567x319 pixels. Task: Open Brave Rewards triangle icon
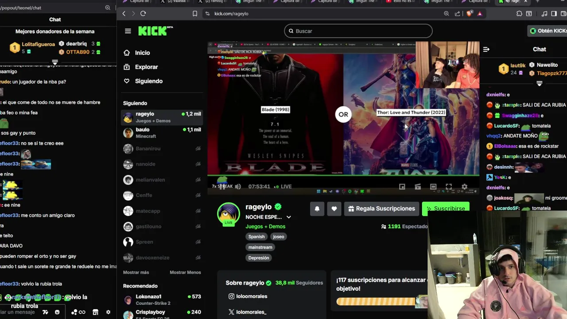(x=480, y=14)
